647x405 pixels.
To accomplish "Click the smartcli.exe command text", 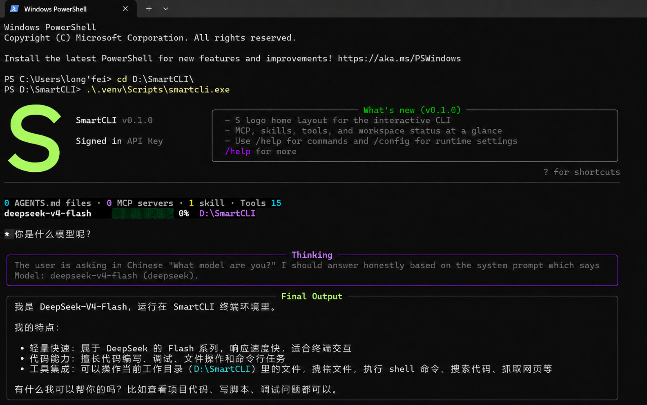I will tap(158, 90).
